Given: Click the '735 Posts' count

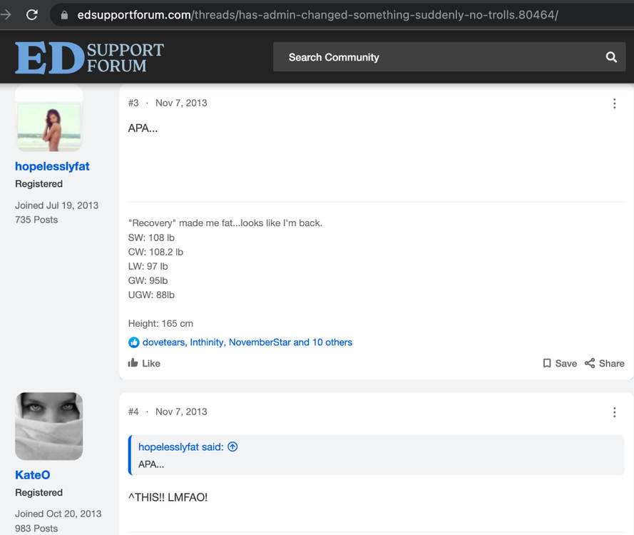Looking at the screenshot, I should (36, 220).
